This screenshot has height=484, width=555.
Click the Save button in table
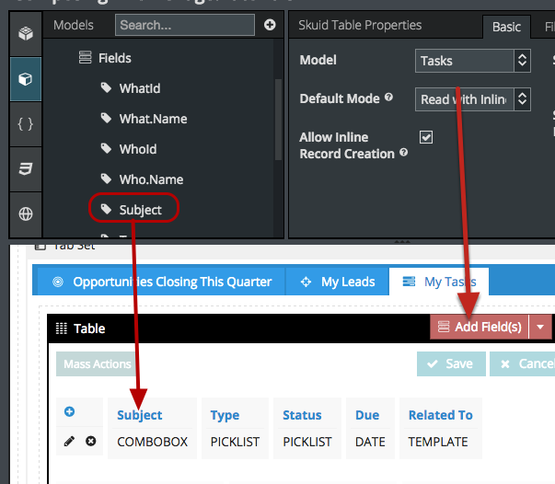tap(450, 363)
